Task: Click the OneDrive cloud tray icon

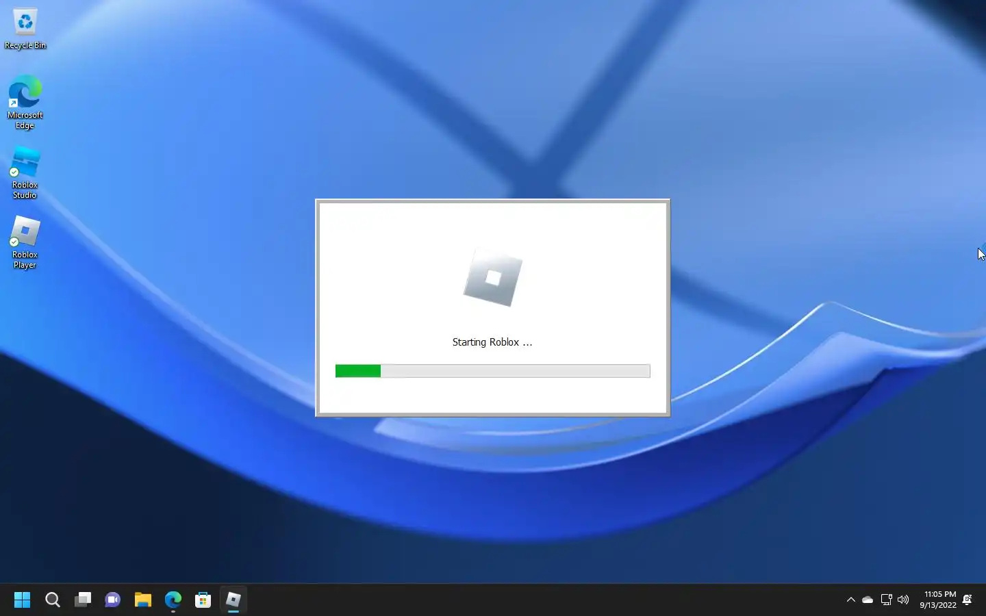Action: (x=868, y=600)
